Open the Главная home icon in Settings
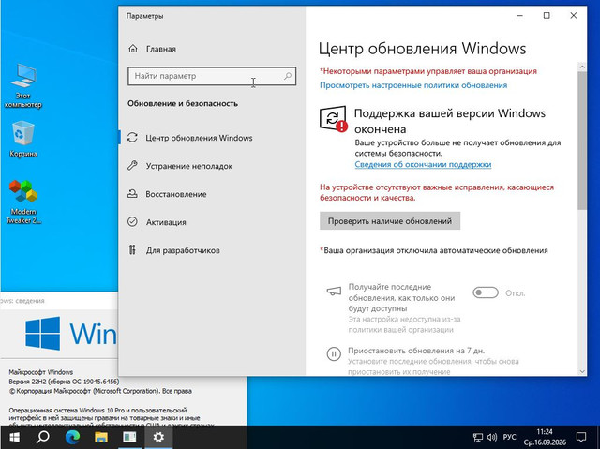The height and width of the screenshot is (449, 600). 133,49
